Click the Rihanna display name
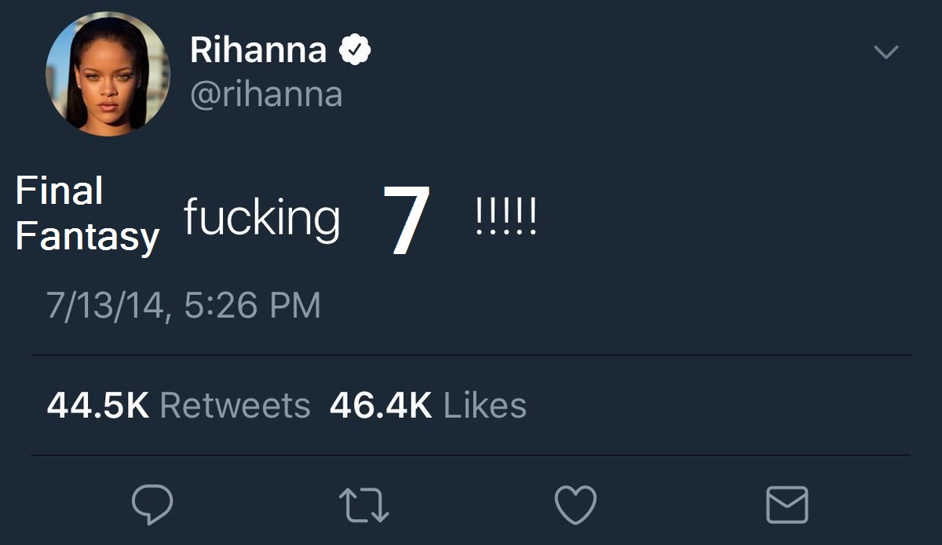This screenshot has width=942, height=545. (x=257, y=51)
